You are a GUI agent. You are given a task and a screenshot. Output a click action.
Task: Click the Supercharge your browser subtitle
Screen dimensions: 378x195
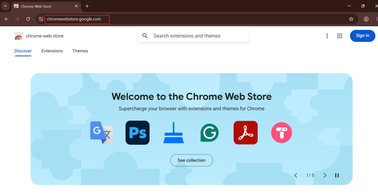[192, 109]
